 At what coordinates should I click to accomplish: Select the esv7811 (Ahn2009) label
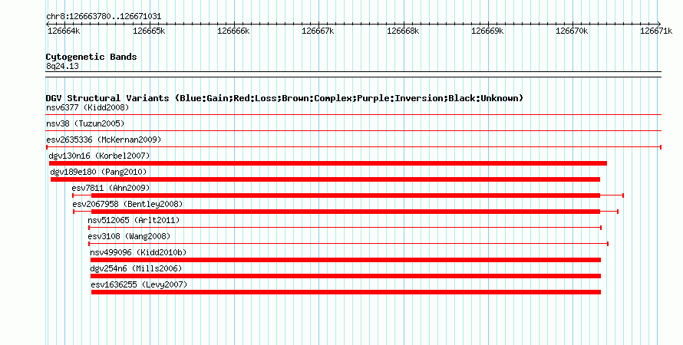tap(111, 188)
